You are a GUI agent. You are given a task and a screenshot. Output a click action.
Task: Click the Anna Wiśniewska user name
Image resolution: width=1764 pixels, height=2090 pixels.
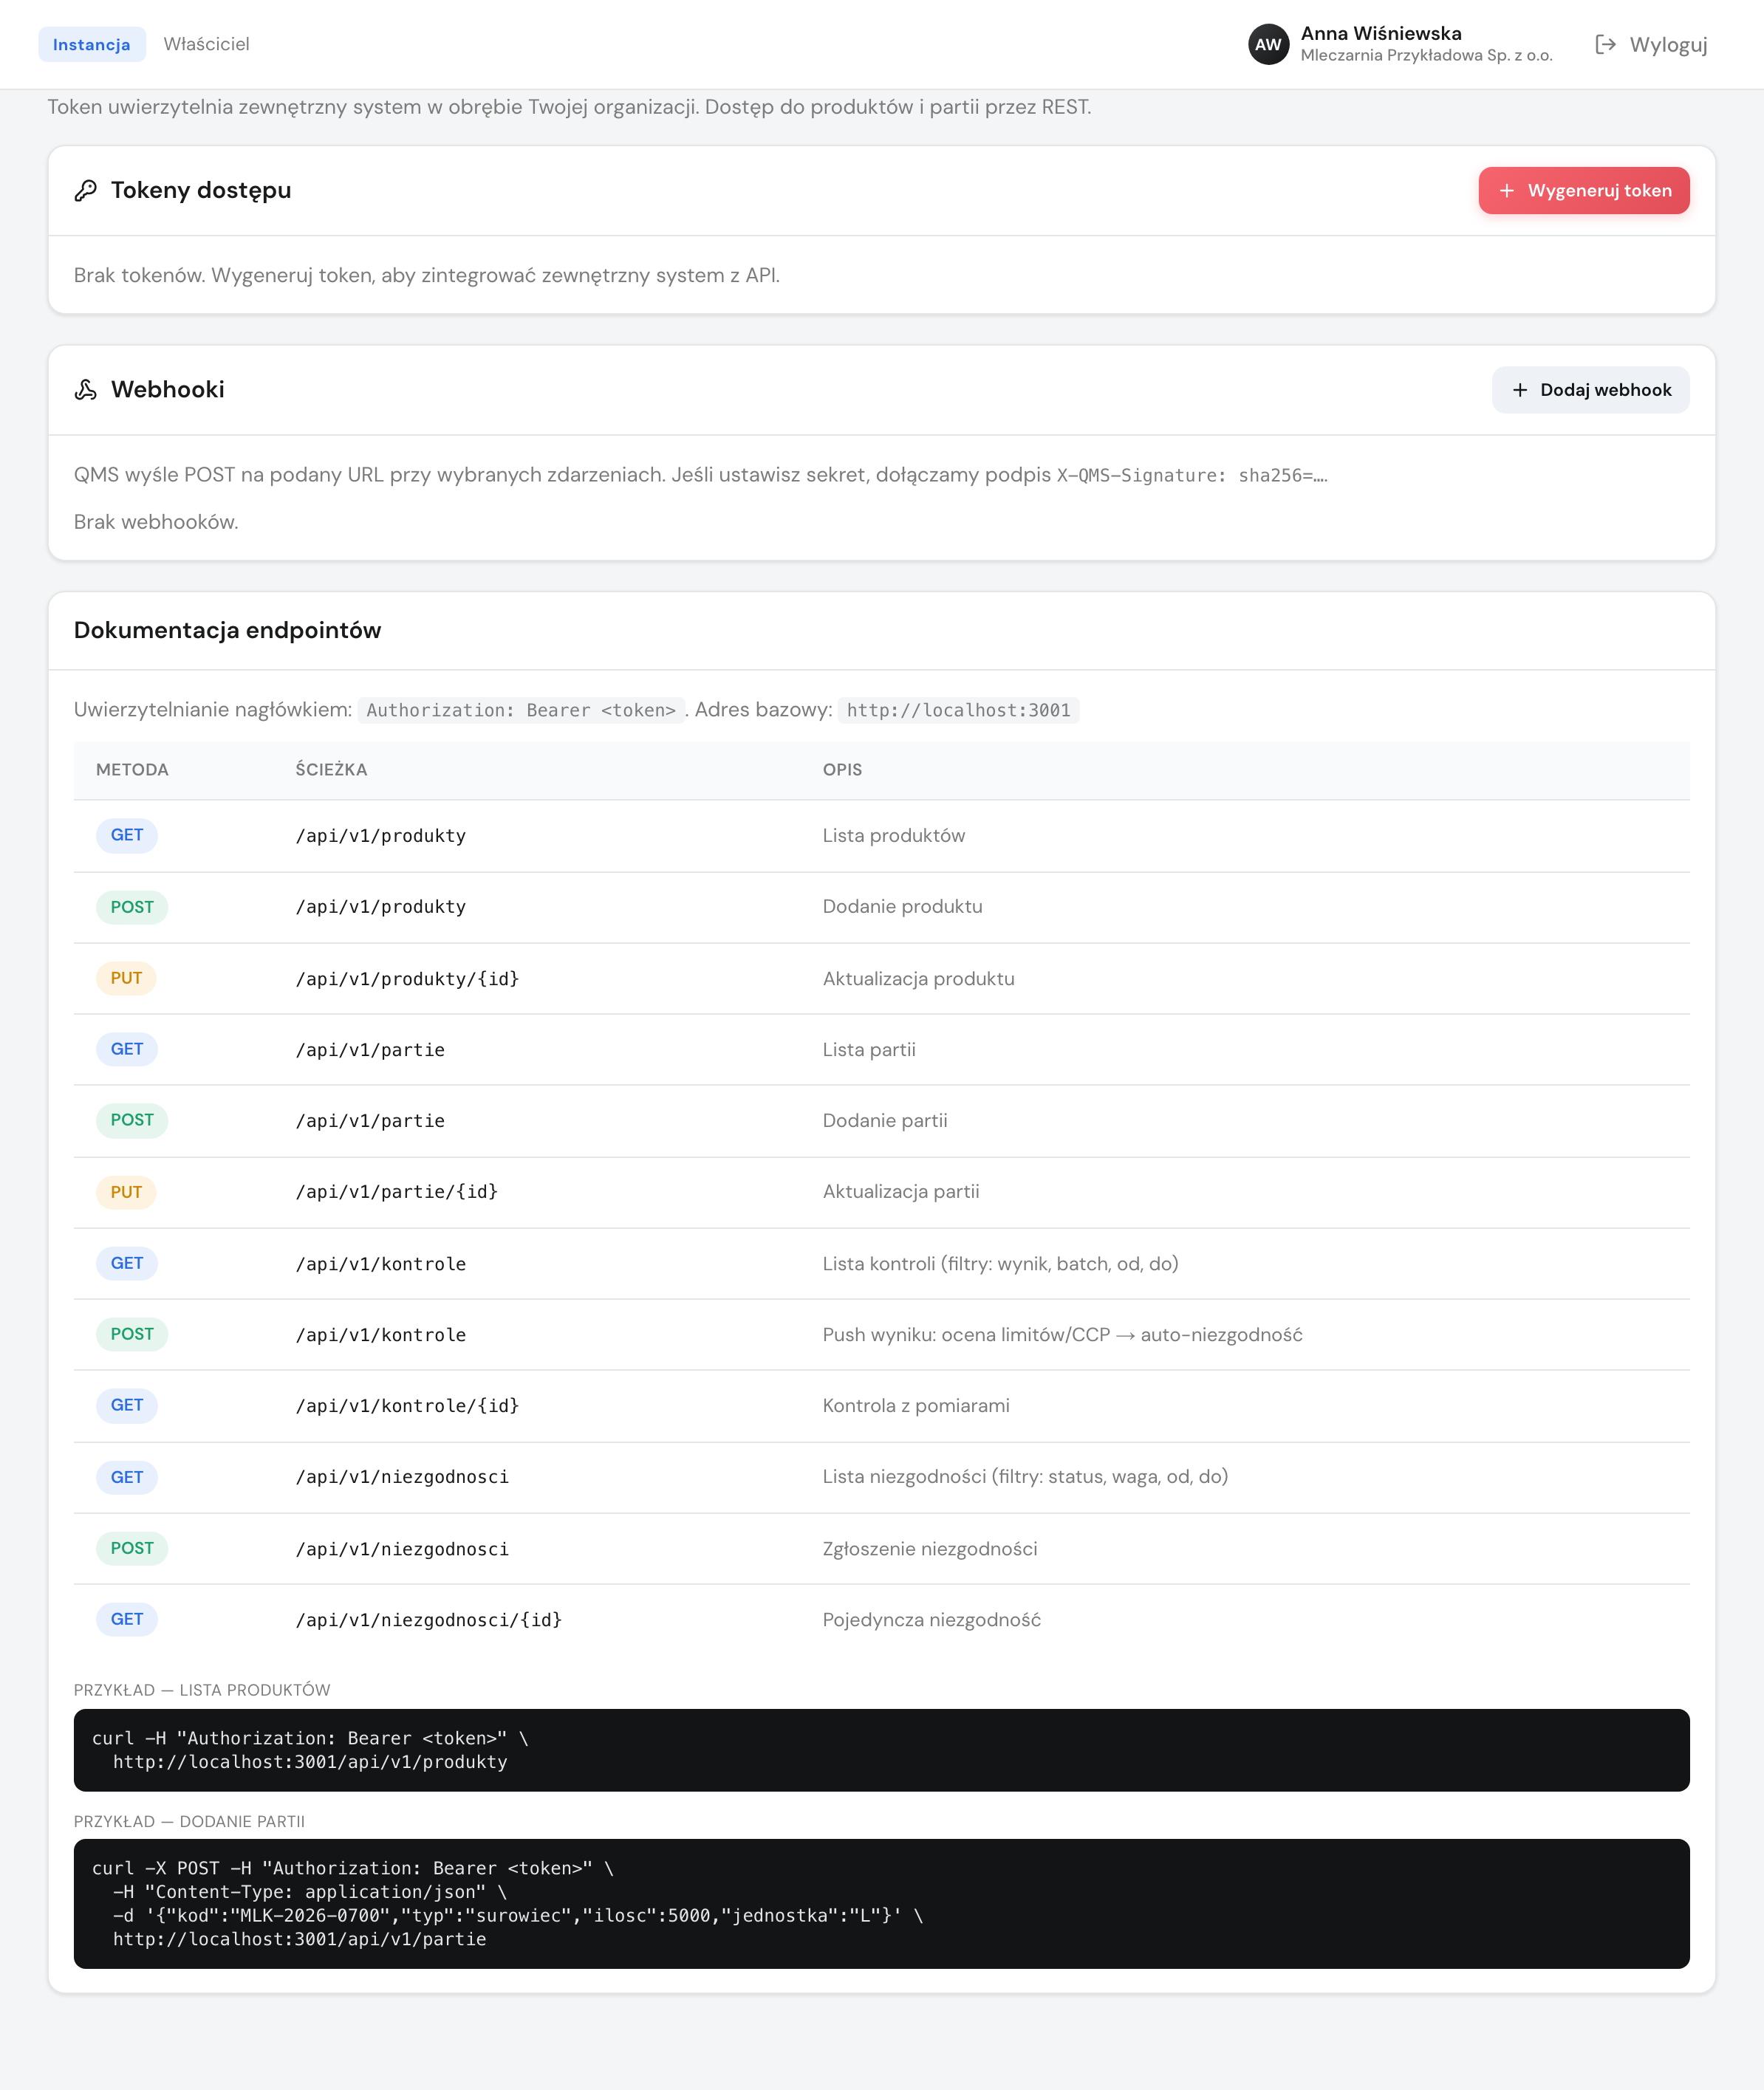tap(1380, 33)
